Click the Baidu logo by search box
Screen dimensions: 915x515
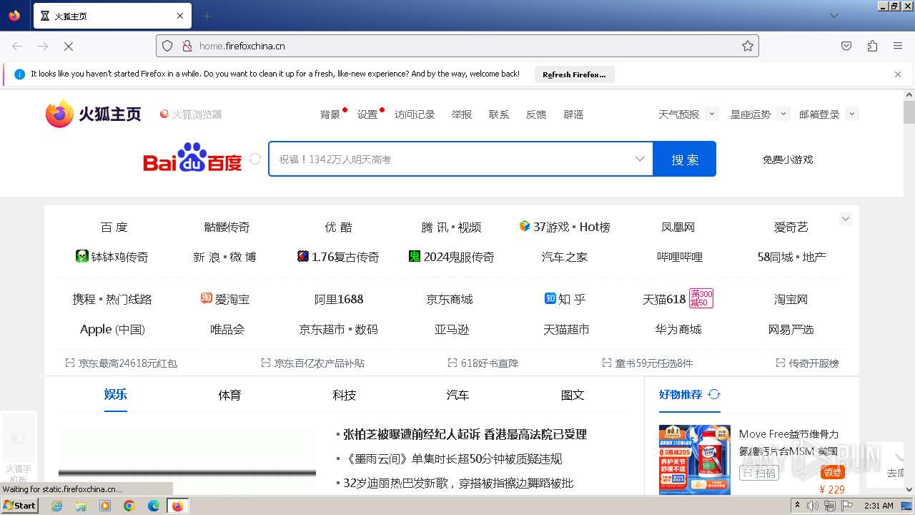[x=192, y=158]
